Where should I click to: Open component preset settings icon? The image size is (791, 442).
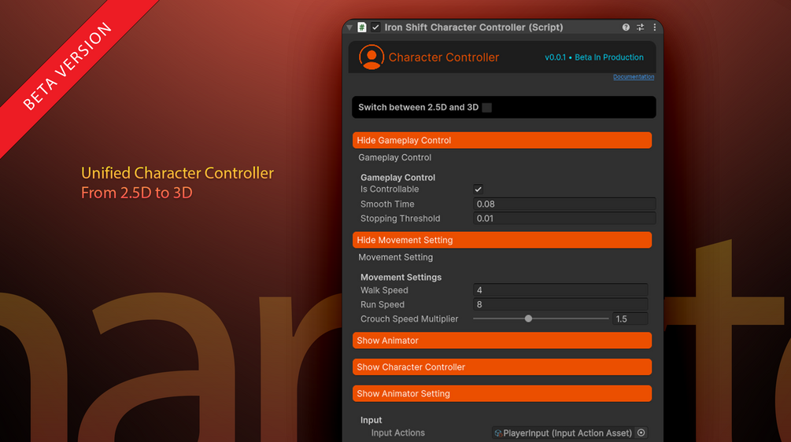[x=640, y=28]
